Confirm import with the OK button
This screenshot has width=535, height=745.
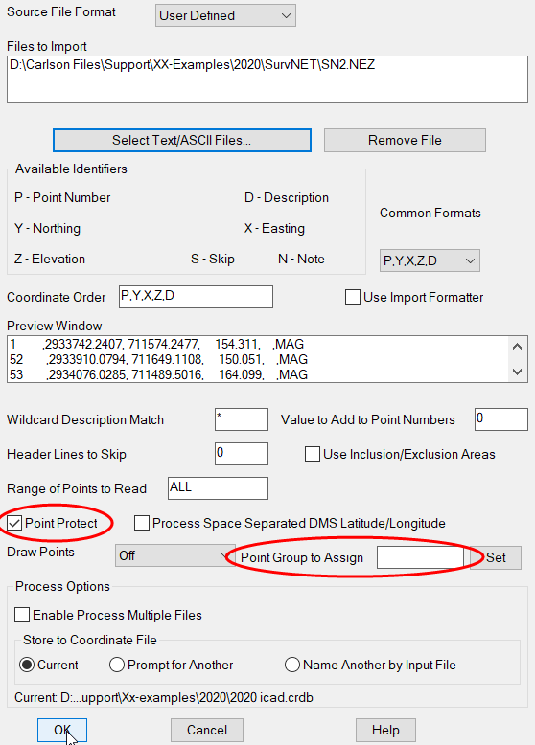[62, 731]
